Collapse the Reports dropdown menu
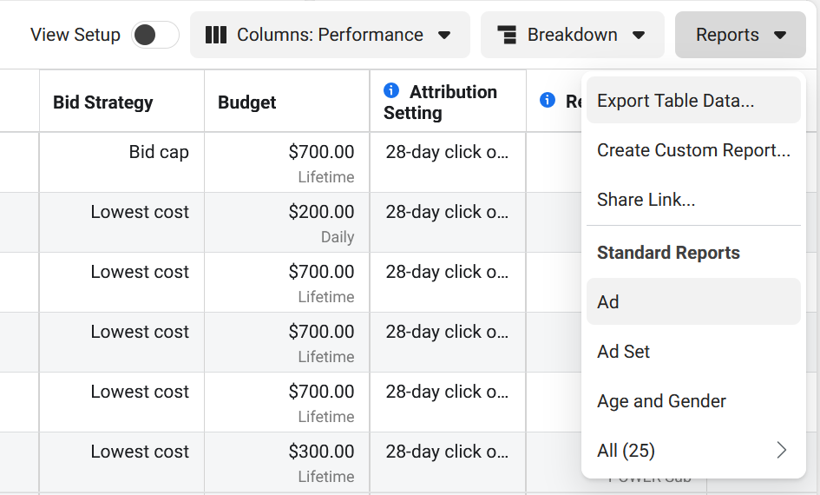Viewport: 820px width, 495px height. click(740, 36)
